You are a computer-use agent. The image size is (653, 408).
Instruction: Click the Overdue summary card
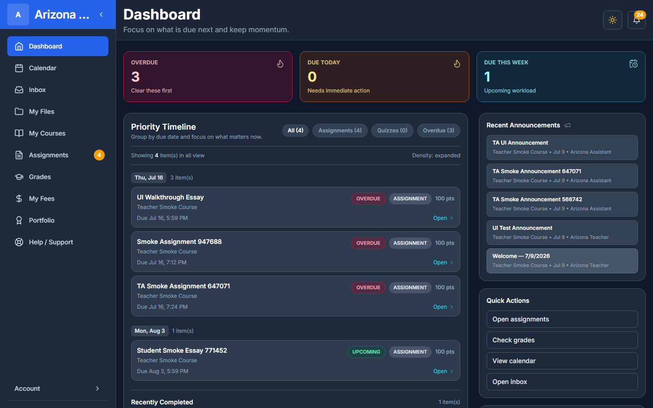click(x=208, y=77)
